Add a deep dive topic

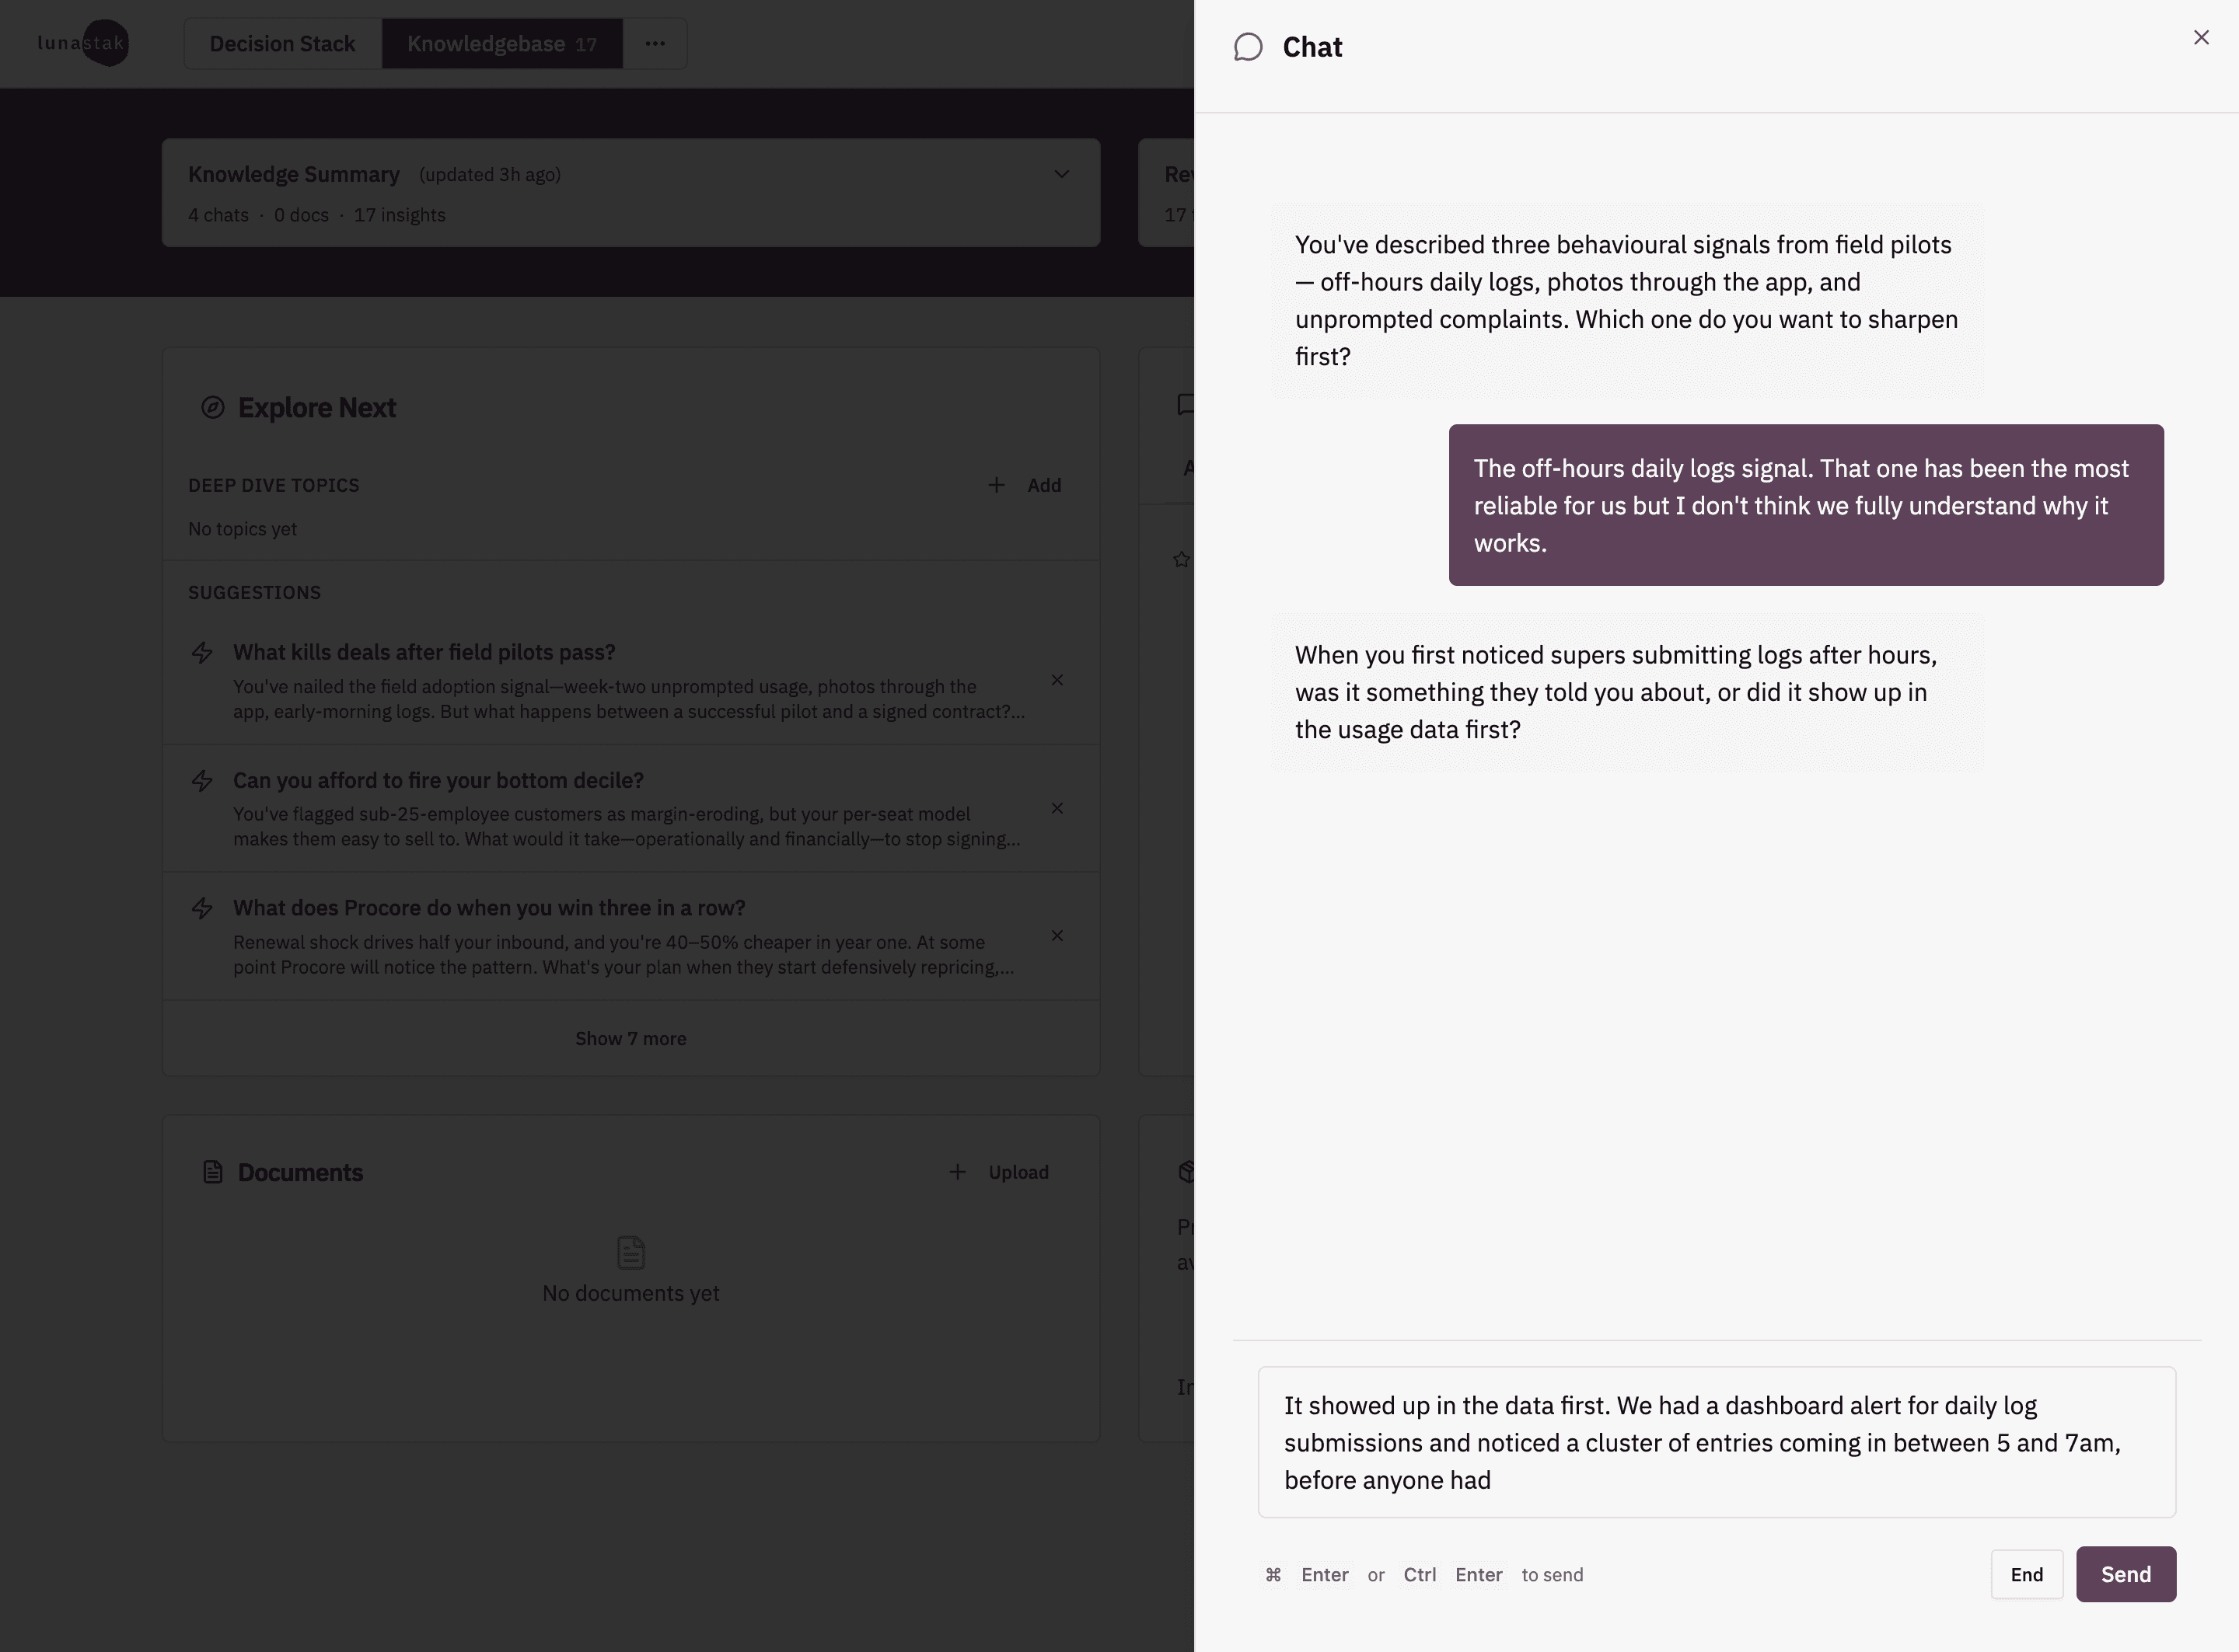(x=1025, y=485)
